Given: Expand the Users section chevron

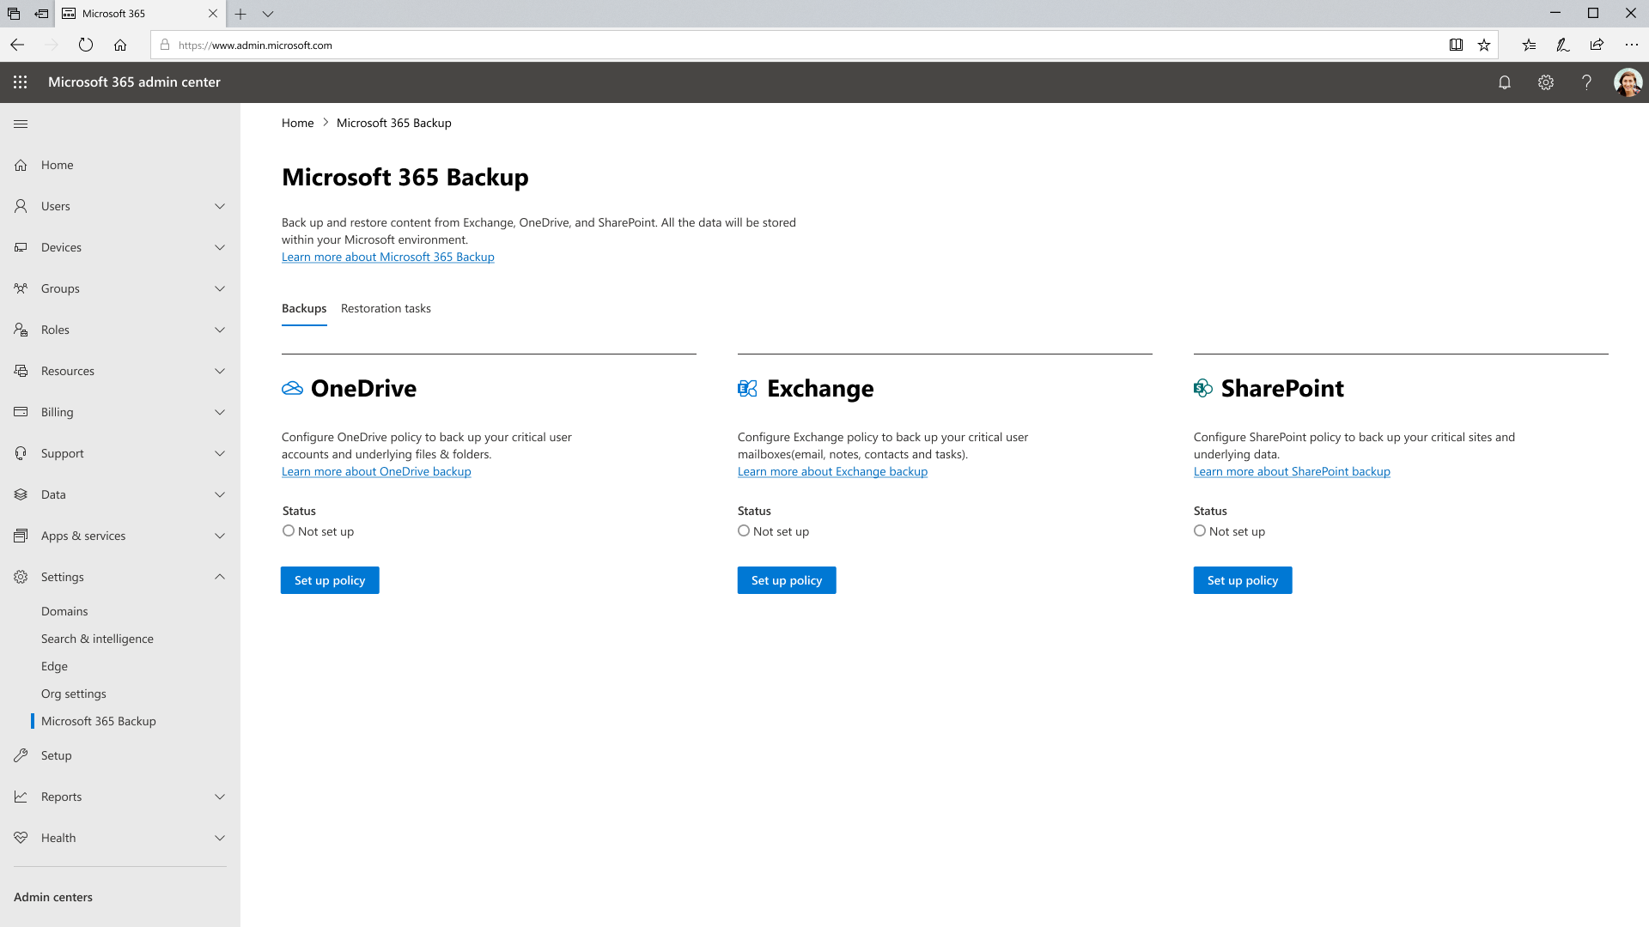Looking at the screenshot, I should tap(220, 206).
